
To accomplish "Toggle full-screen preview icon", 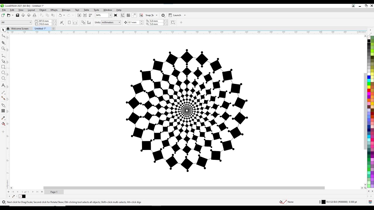I will click(x=115, y=15).
